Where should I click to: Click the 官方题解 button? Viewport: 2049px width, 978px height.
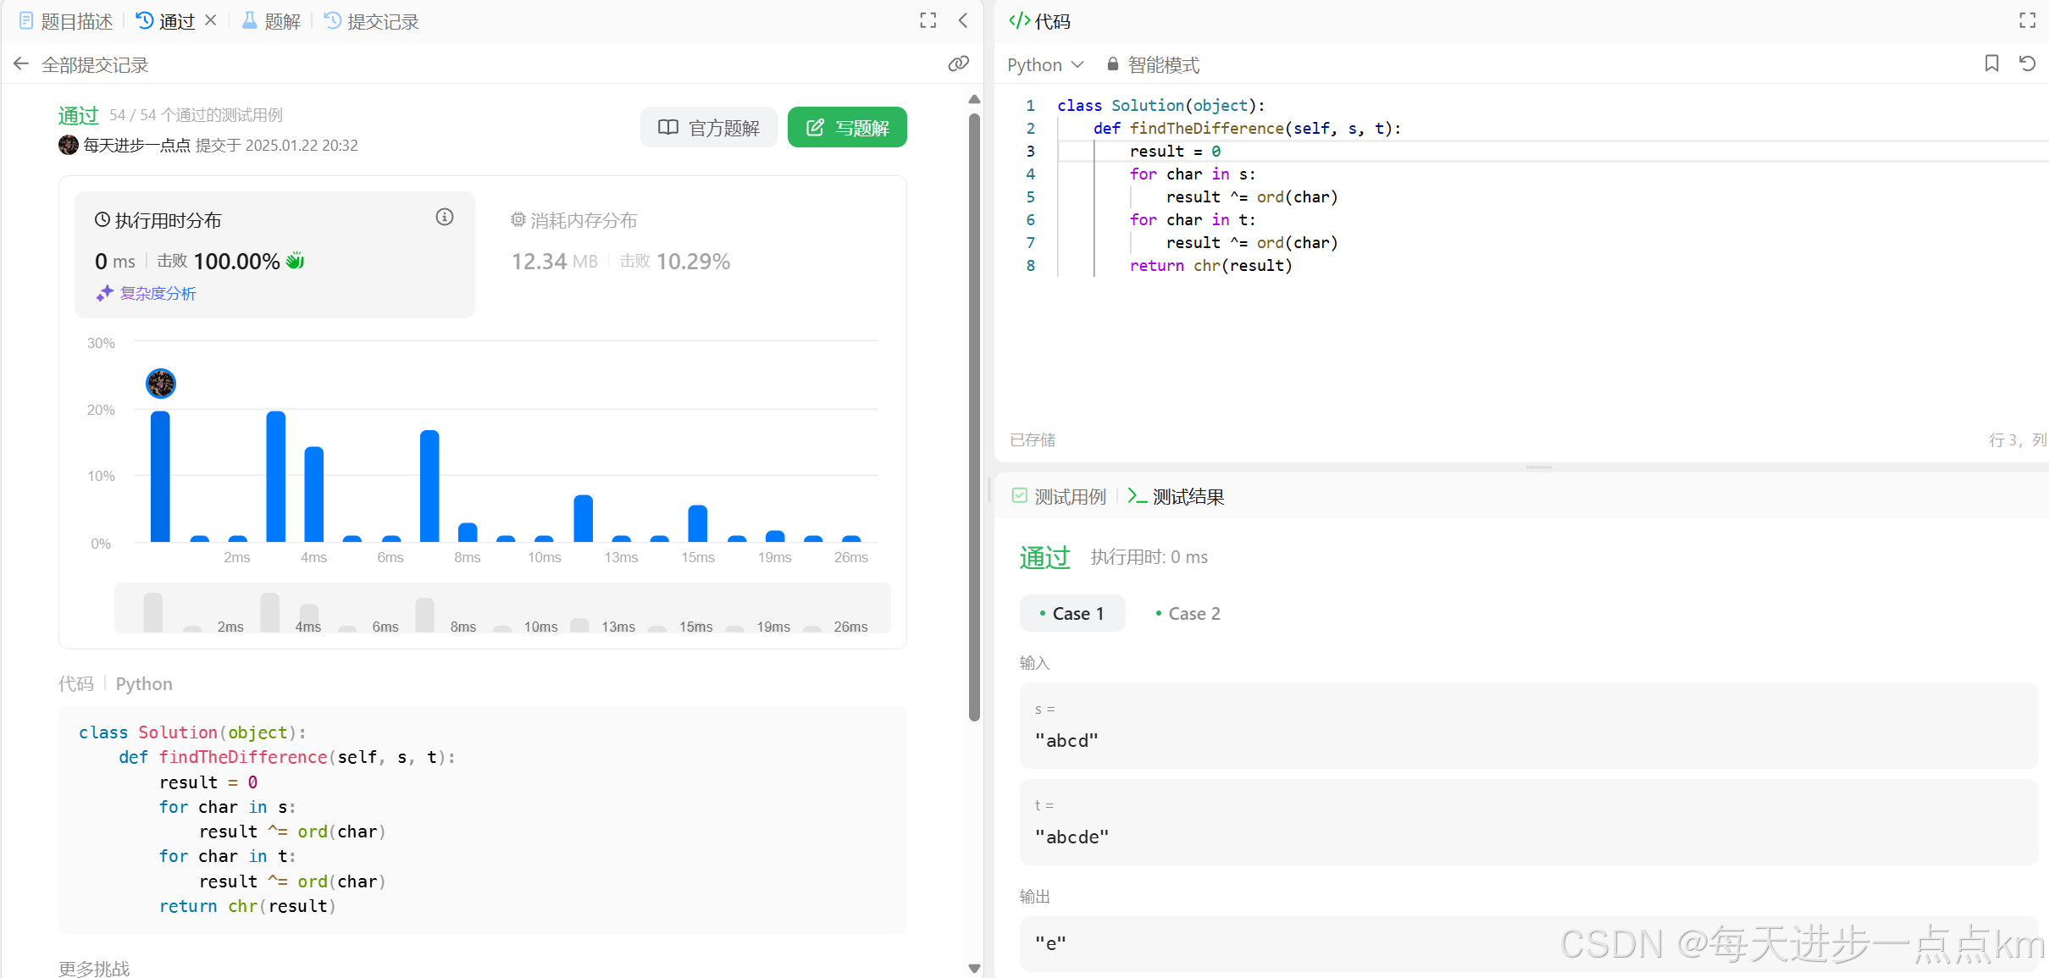point(708,128)
